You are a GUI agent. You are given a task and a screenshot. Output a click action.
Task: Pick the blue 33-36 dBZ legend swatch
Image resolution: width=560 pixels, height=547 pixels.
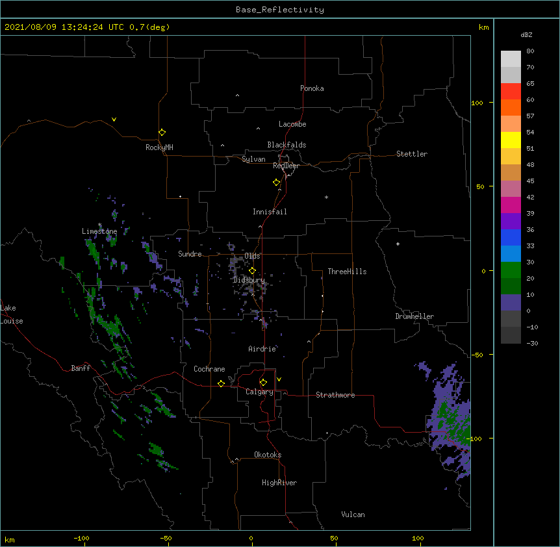point(511,237)
